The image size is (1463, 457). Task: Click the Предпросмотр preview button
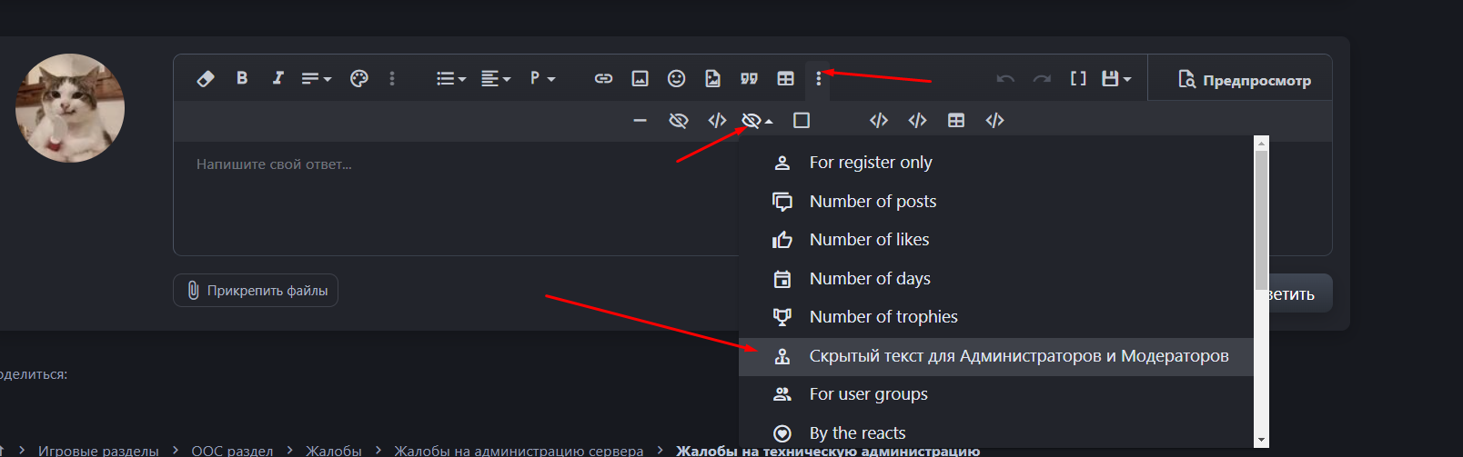(x=1244, y=80)
